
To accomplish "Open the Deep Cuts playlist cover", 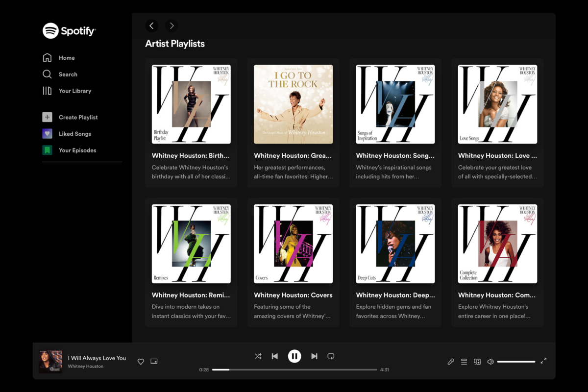I will coord(395,244).
